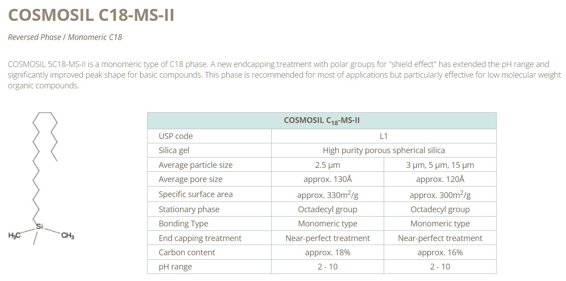The image size is (566, 281).
Task: Click the H3C group label in the diagram
Action: pyautogui.click(x=15, y=236)
